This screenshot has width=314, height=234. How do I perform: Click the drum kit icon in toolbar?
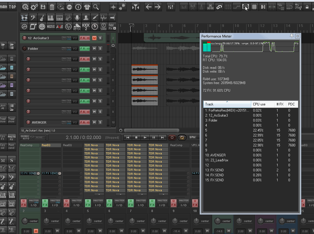pos(25,18)
